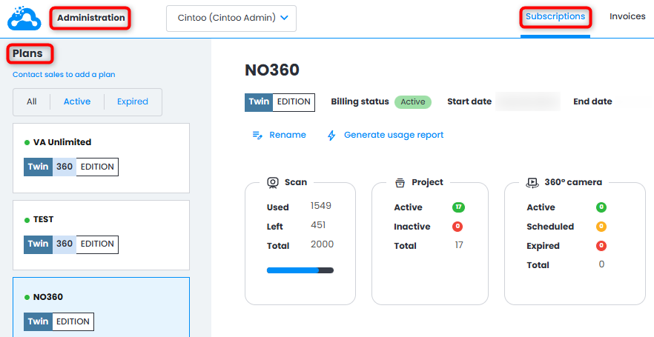Click the green status dot of VA Unlimited
Viewport: 654px width, 337px height.
[x=27, y=142]
